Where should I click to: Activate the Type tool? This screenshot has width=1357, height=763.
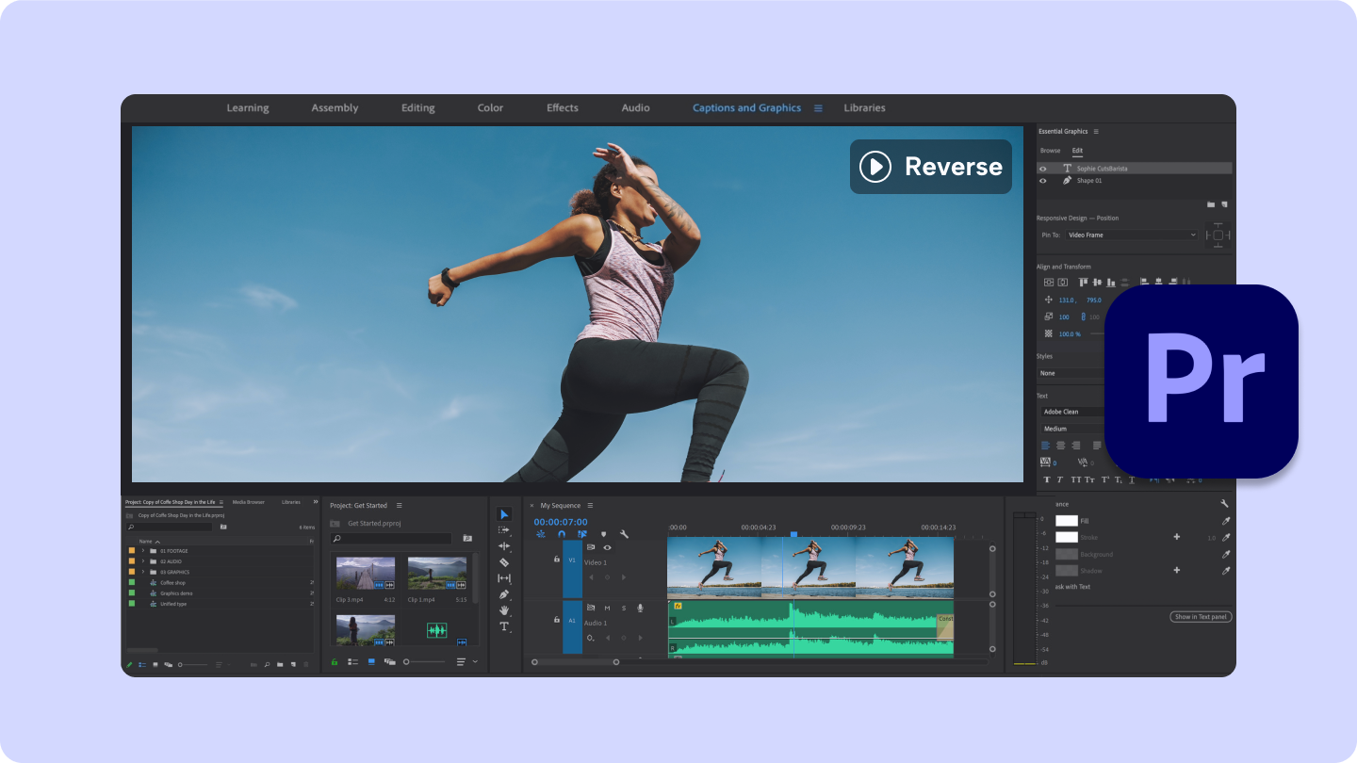click(504, 623)
